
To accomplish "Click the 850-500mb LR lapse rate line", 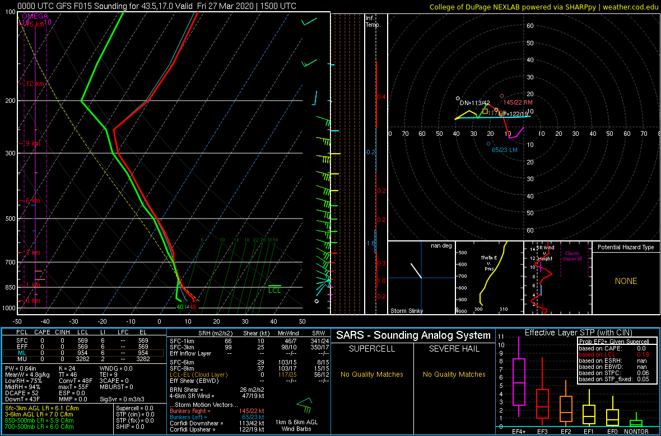I will tap(39, 420).
